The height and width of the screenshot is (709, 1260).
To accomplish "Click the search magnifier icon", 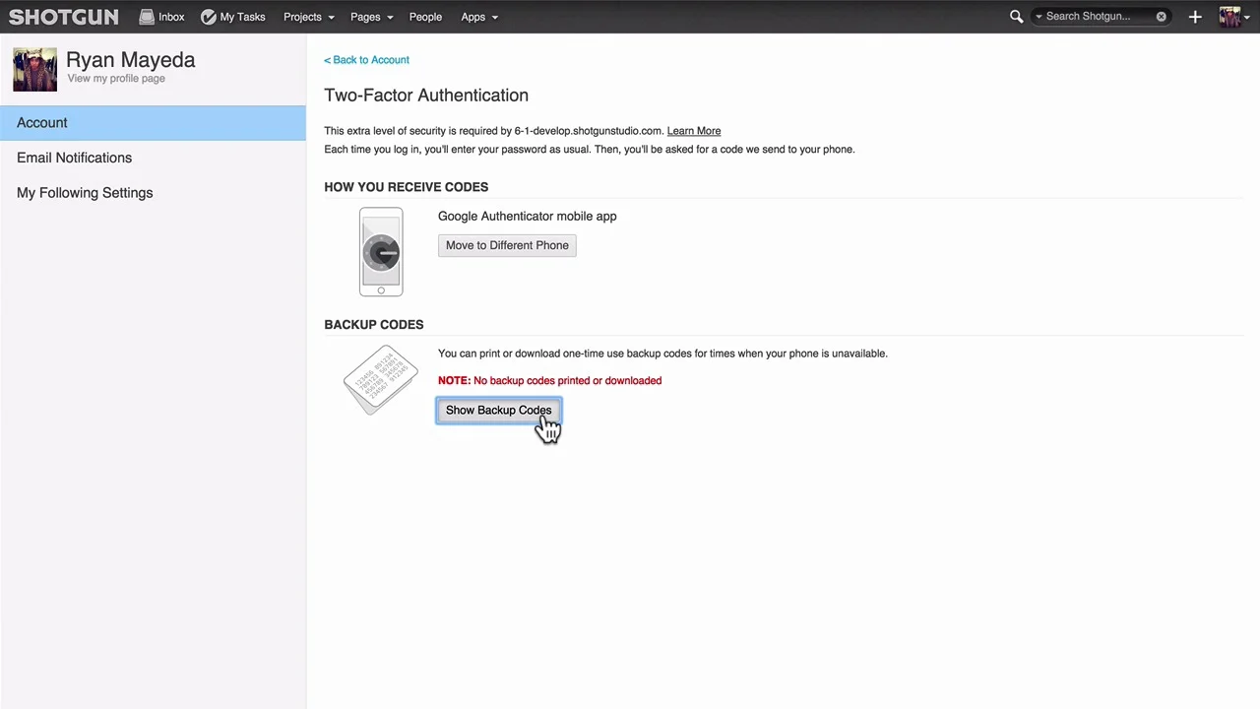I will [x=1016, y=17].
